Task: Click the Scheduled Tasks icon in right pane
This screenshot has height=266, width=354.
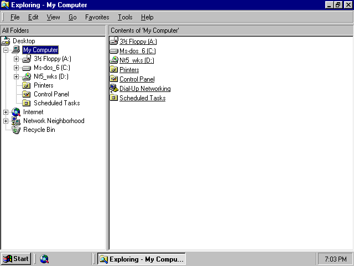Action: pos(114,98)
